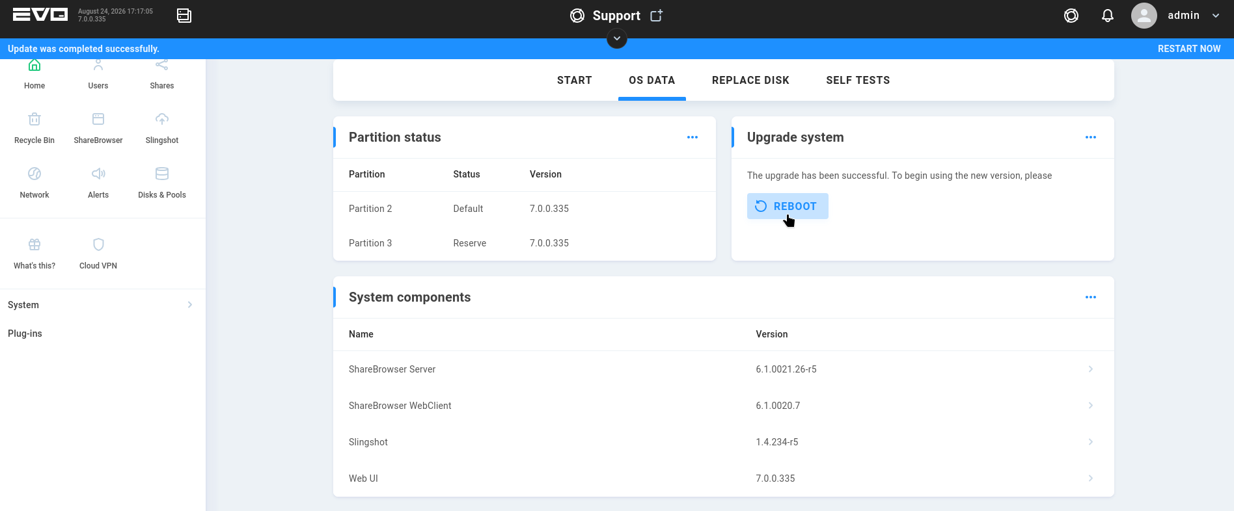Open the notifications bell
The height and width of the screenshot is (511, 1234).
coord(1108,16)
